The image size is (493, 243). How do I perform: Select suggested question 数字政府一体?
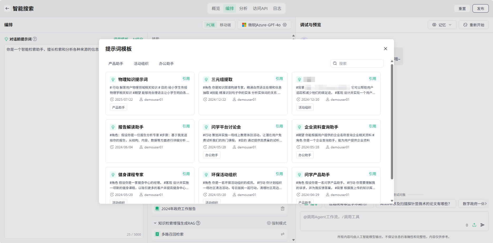click(473, 204)
